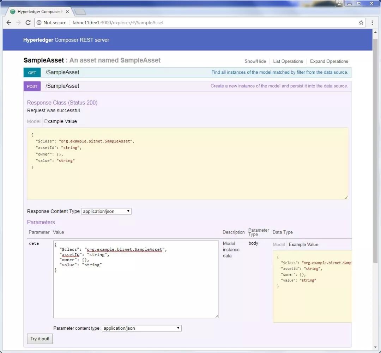
Task: Click the scrollbar down arrow
Action: [x=375, y=347]
